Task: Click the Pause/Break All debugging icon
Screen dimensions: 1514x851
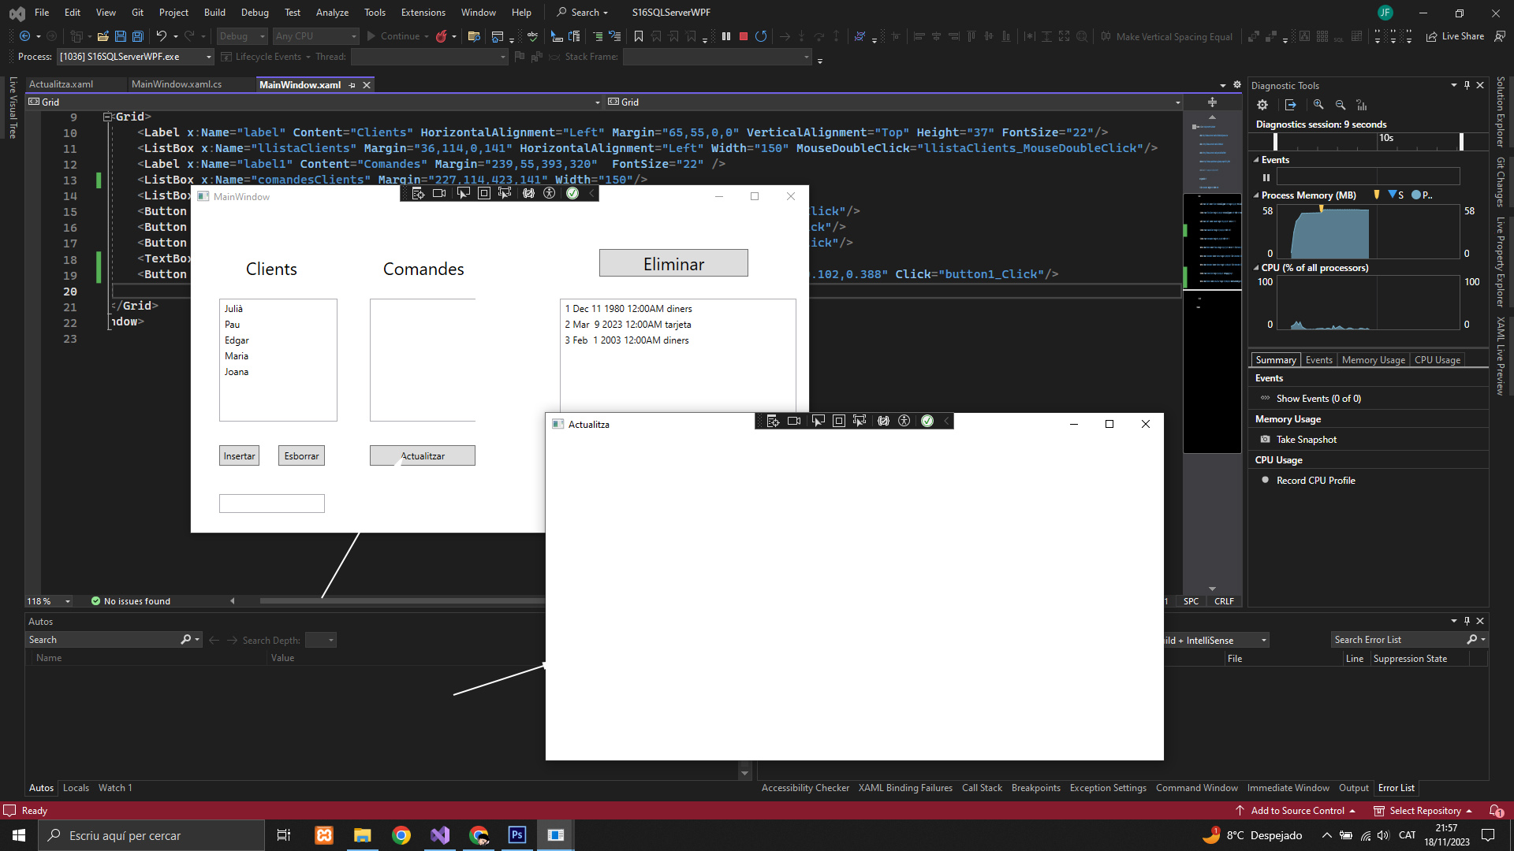Action: click(x=725, y=36)
